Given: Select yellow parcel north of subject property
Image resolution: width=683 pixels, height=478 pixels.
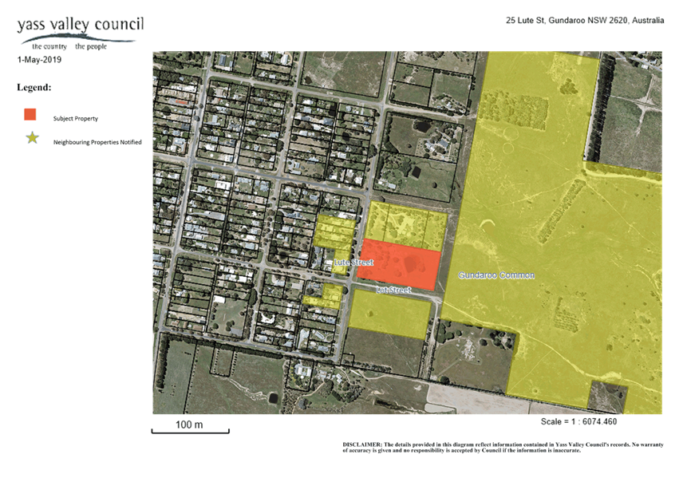Looking at the screenshot, I should 405,223.
